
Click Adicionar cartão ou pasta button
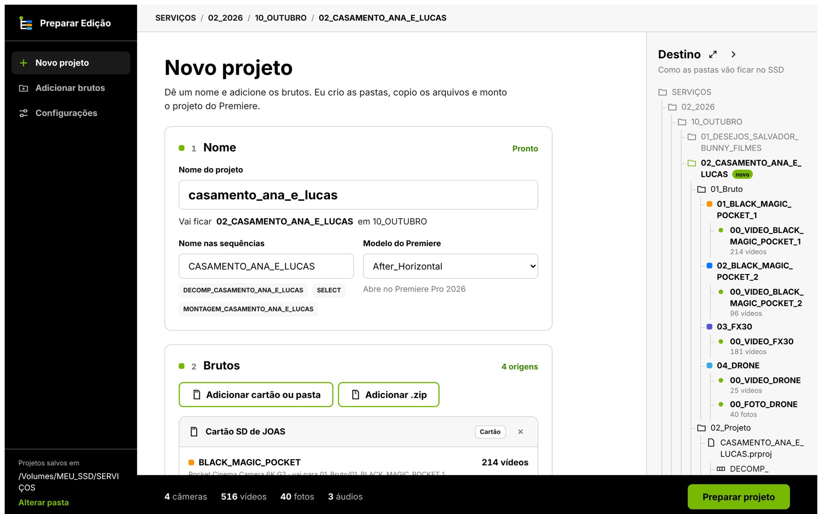tap(256, 395)
